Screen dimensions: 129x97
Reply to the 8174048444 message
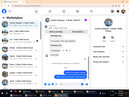tap(67, 50)
